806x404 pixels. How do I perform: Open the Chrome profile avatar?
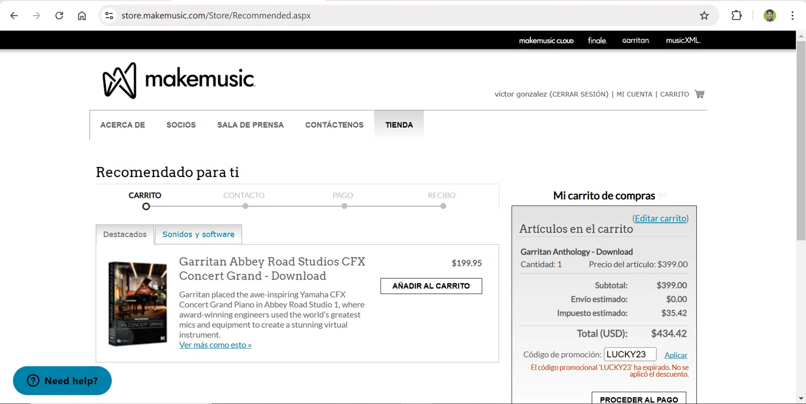(770, 16)
